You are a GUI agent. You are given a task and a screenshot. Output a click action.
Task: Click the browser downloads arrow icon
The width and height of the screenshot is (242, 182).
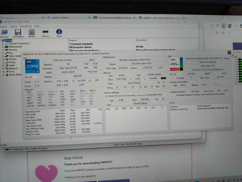pyautogui.click(x=224, y=26)
